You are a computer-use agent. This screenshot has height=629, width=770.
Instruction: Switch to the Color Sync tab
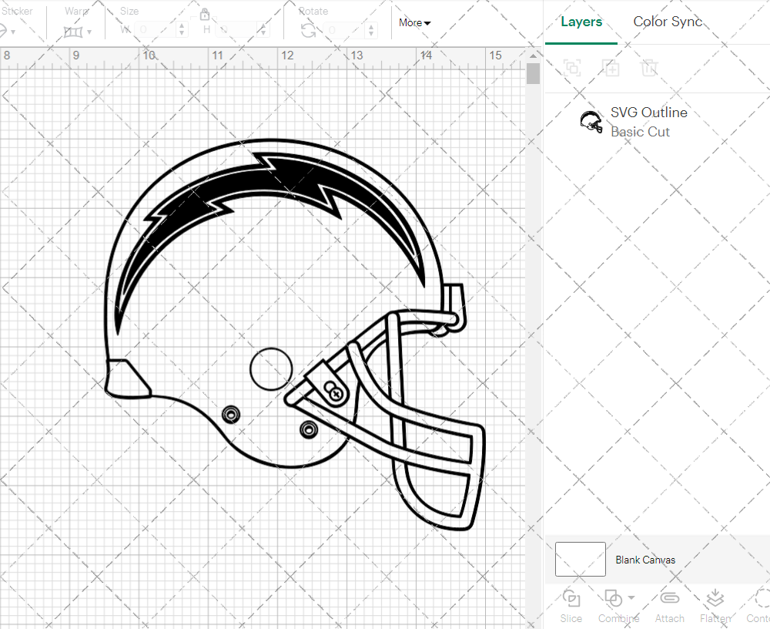pos(668,22)
